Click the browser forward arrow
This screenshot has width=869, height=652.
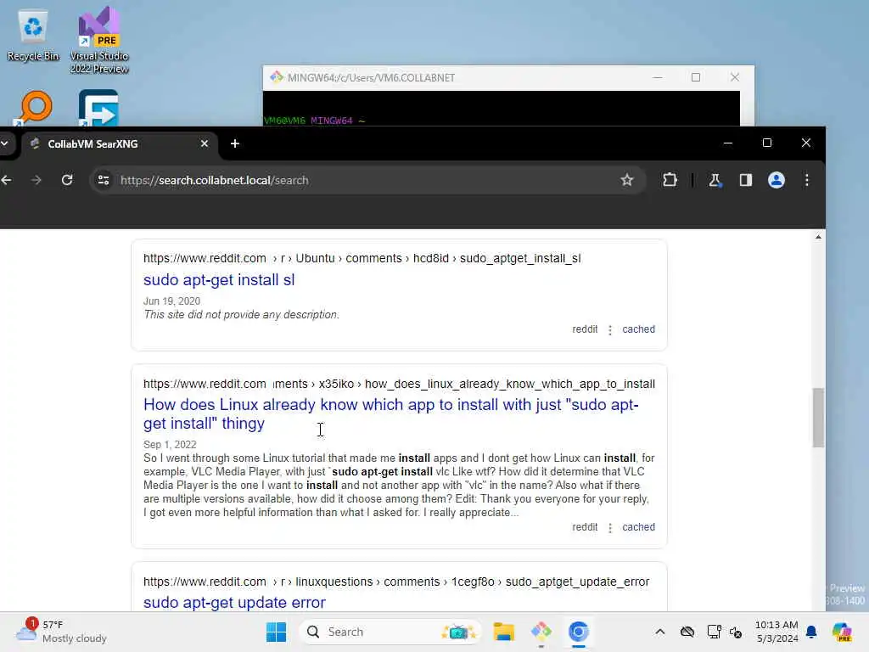[36, 180]
